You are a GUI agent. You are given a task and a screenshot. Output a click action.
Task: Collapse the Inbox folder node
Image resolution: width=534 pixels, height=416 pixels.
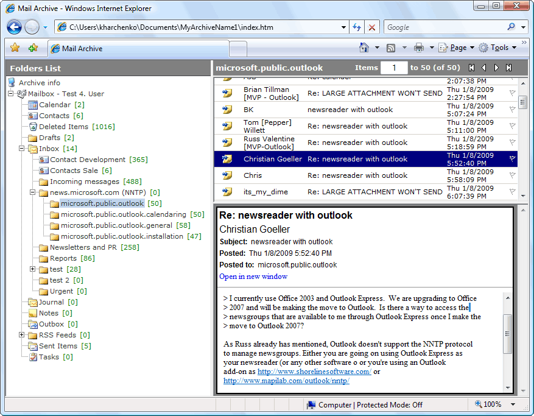click(21, 148)
